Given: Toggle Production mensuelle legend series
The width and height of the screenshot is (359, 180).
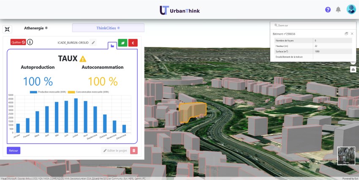Looking at the screenshot, I should 48,92.
